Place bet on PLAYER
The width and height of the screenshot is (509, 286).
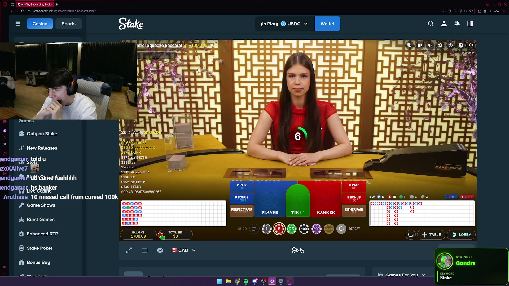pos(270,199)
